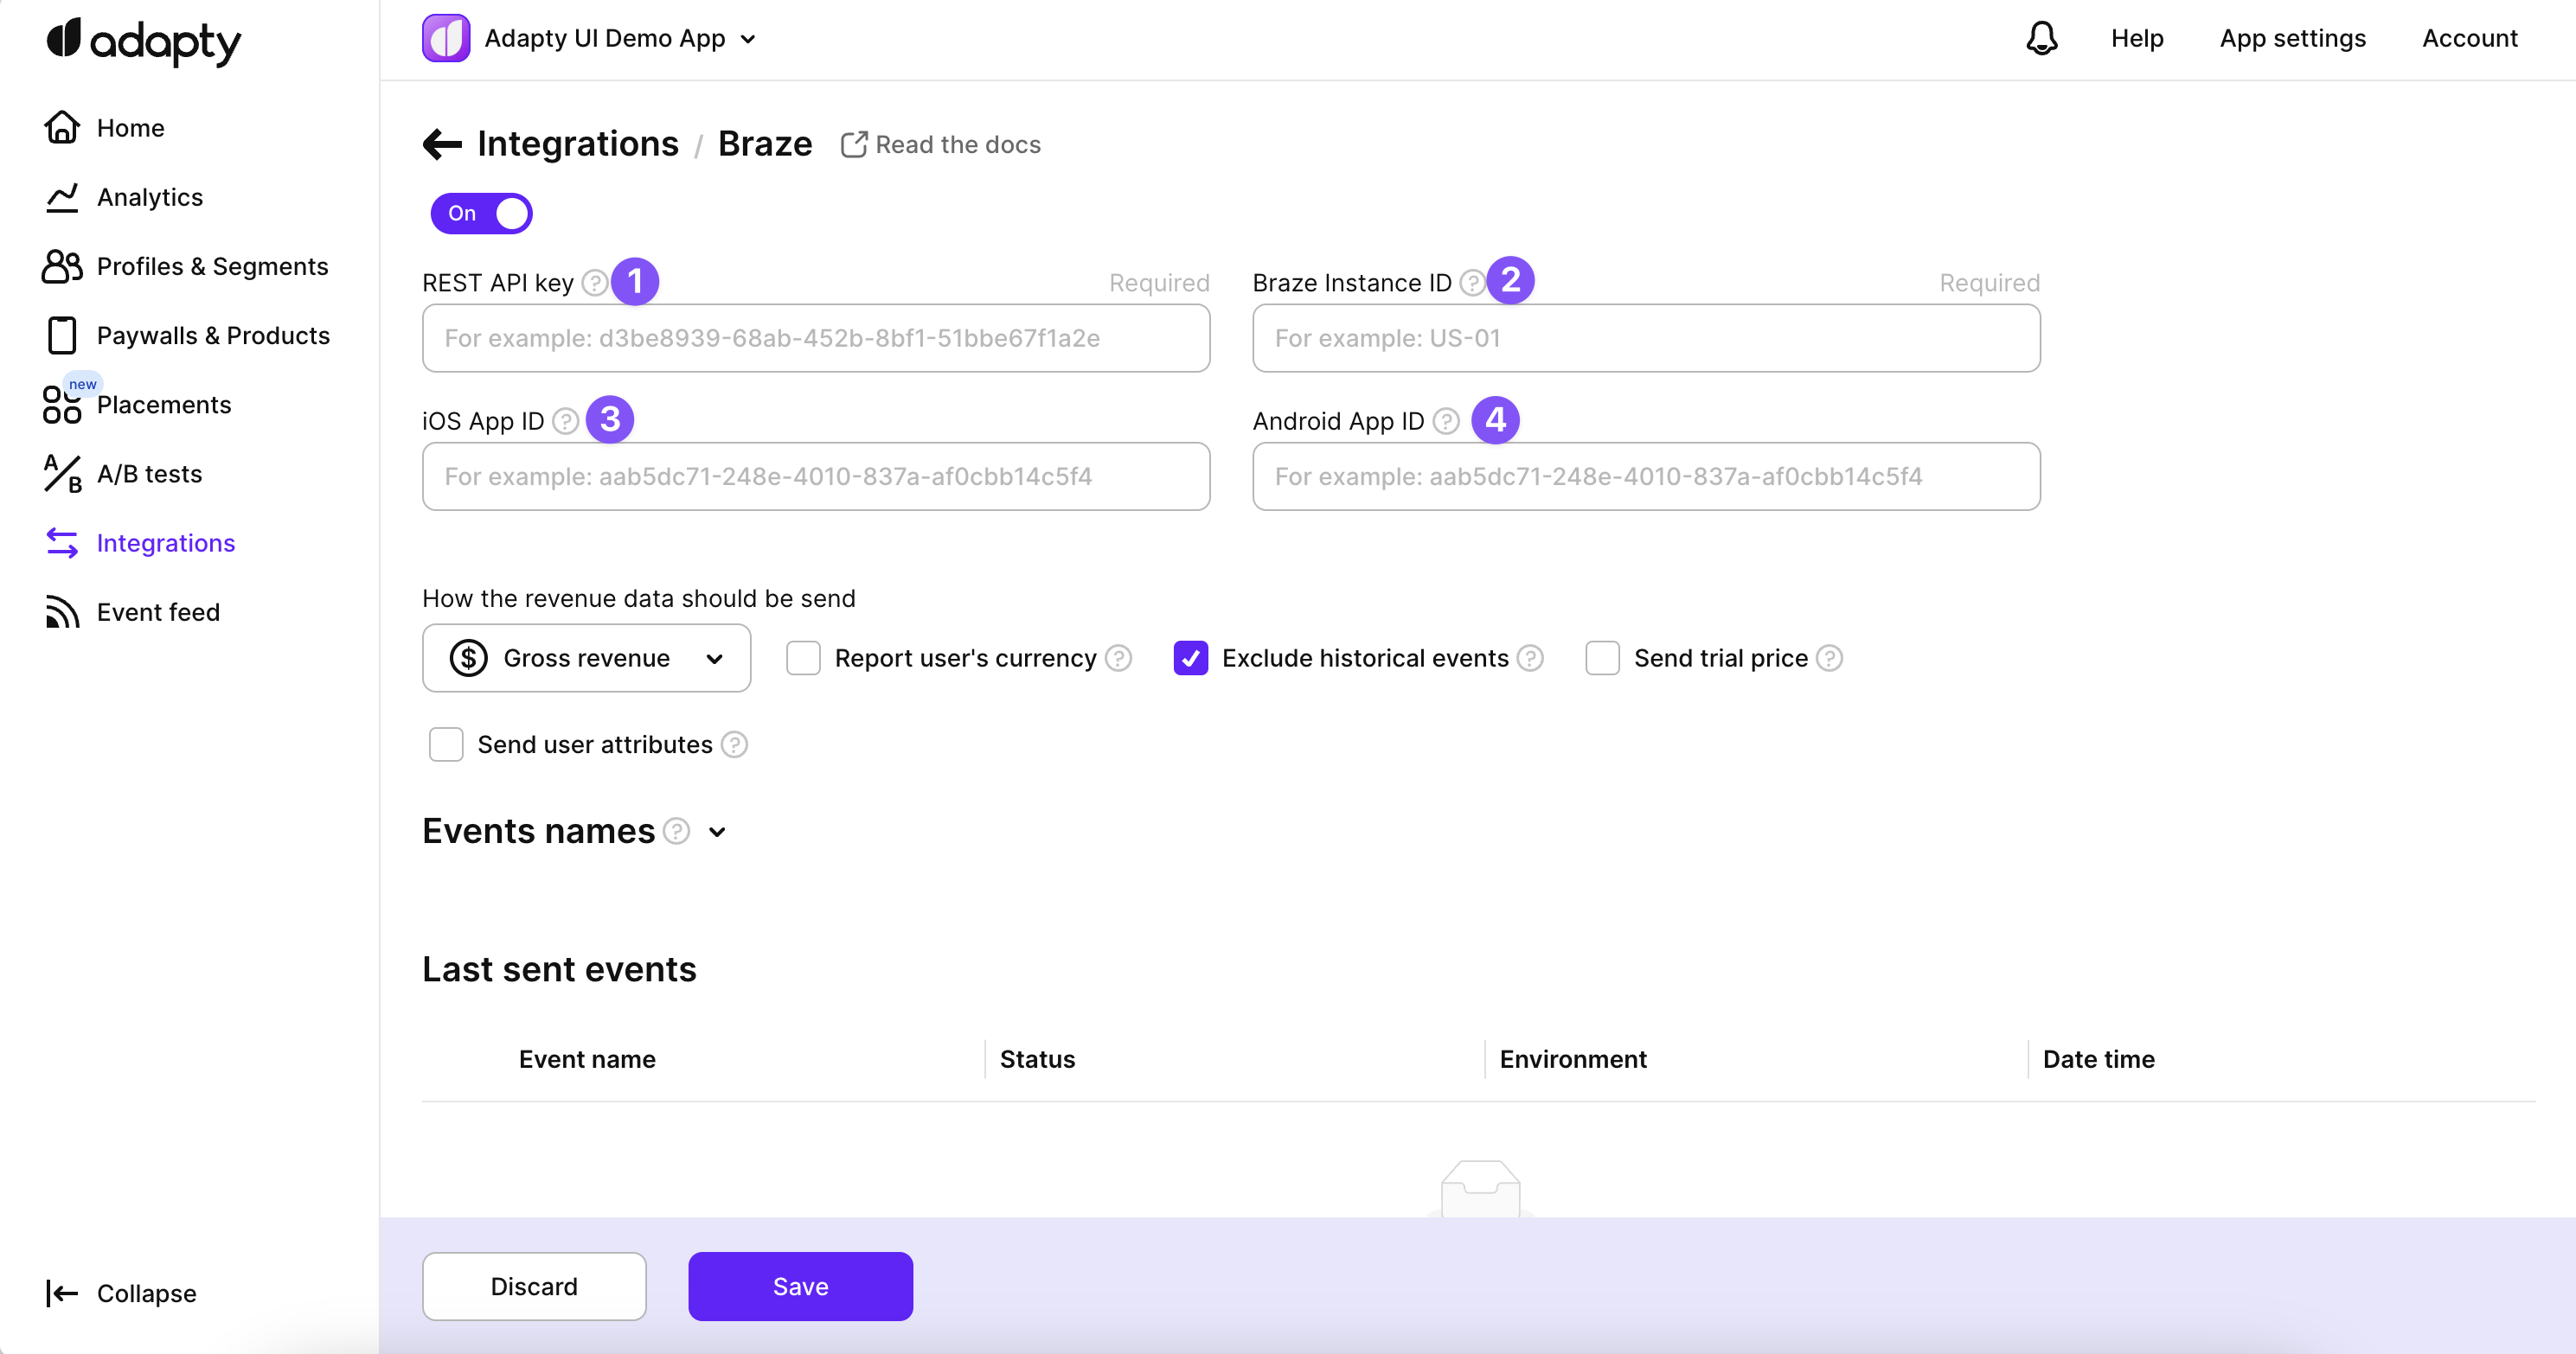Go to Paywalls & Products section

click(213, 335)
